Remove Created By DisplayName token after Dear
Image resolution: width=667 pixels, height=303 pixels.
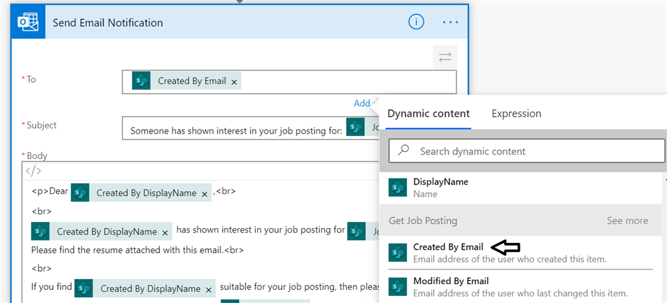pyautogui.click(x=204, y=194)
